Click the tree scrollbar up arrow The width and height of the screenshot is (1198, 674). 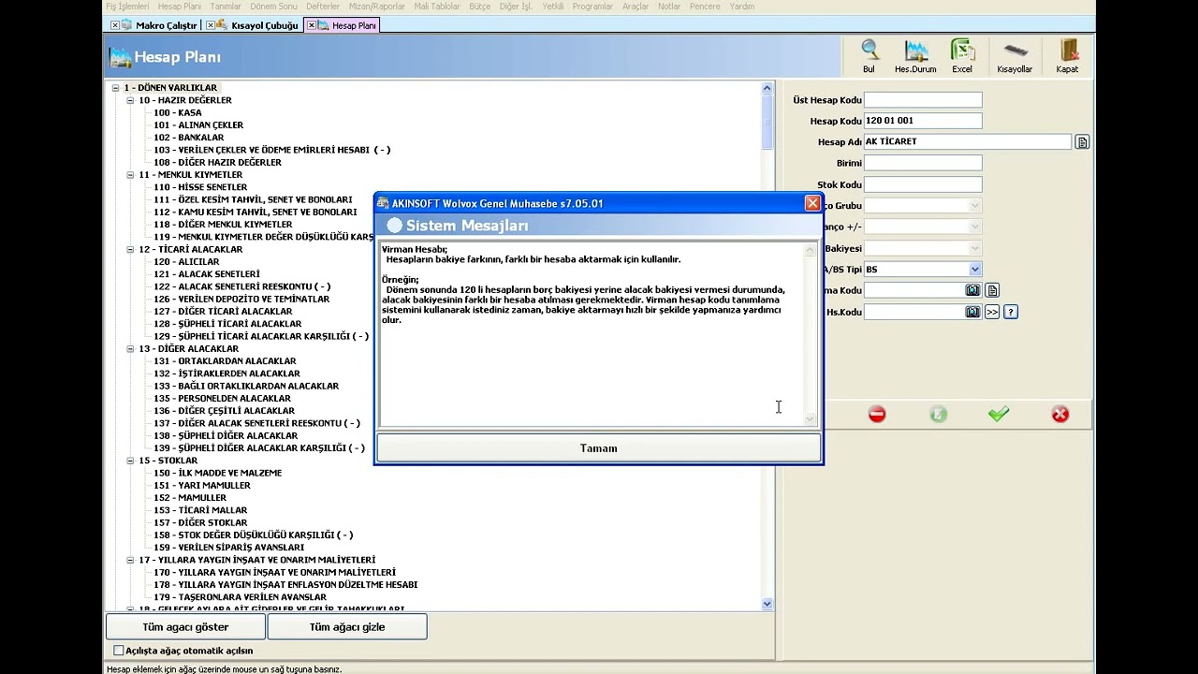(767, 88)
